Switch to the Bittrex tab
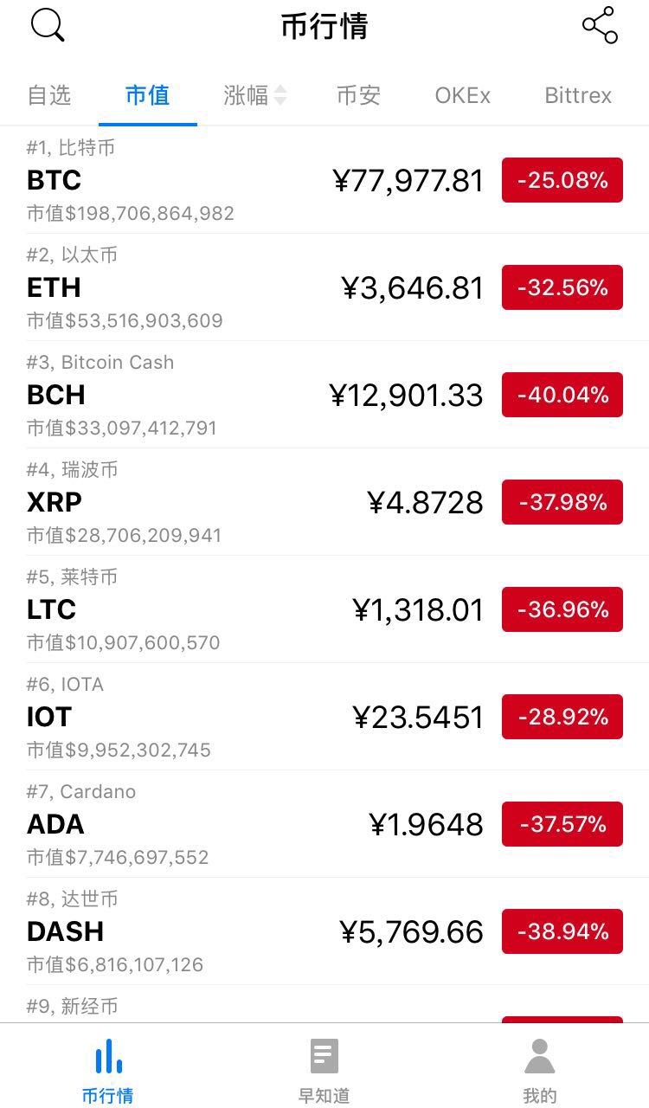This screenshot has width=649, height=1108. click(578, 95)
